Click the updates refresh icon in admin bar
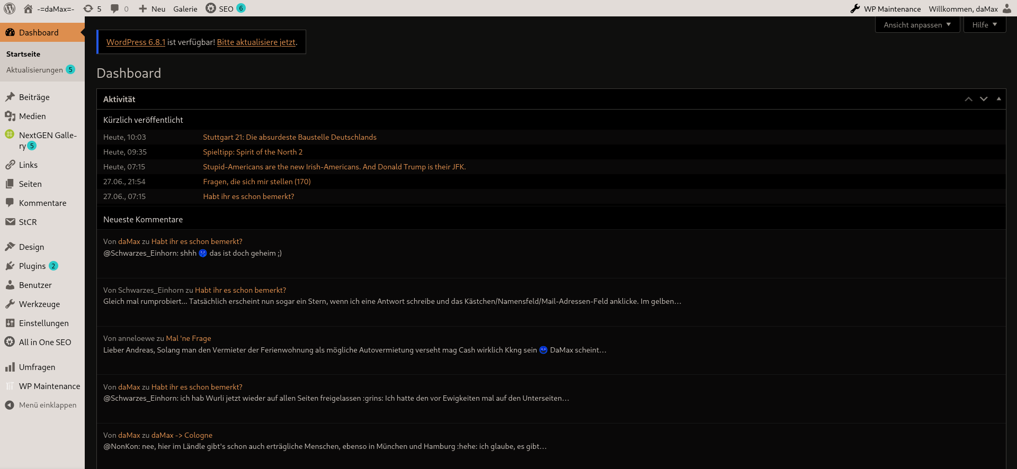The width and height of the screenshot is (1017, 469). click(88, 8)
